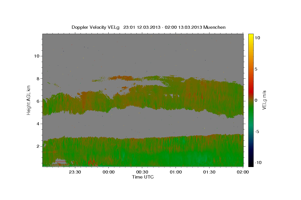Click the 'Height AGL km' axis label
This screenshot has width=301, height=200.
[29, 100]
